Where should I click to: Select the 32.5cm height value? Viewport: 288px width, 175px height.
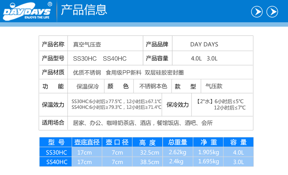click(150, 152)
